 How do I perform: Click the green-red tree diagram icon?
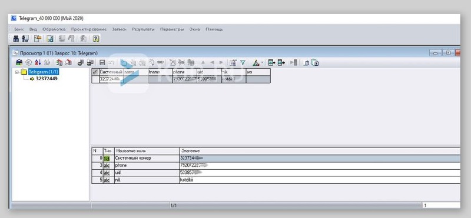256,63
